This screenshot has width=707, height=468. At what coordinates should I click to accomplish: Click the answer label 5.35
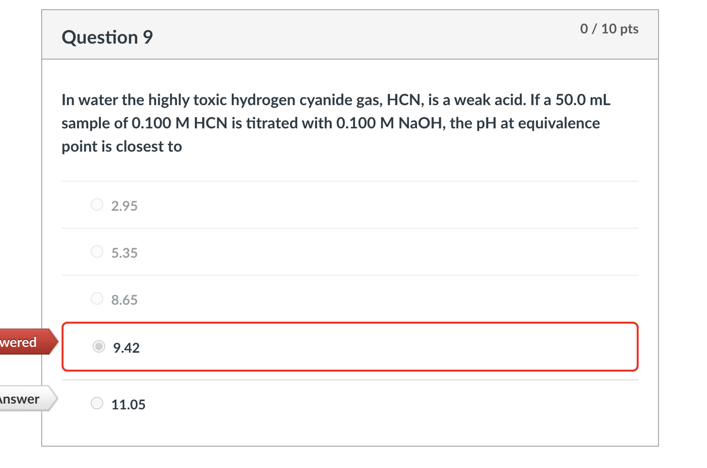124,252
